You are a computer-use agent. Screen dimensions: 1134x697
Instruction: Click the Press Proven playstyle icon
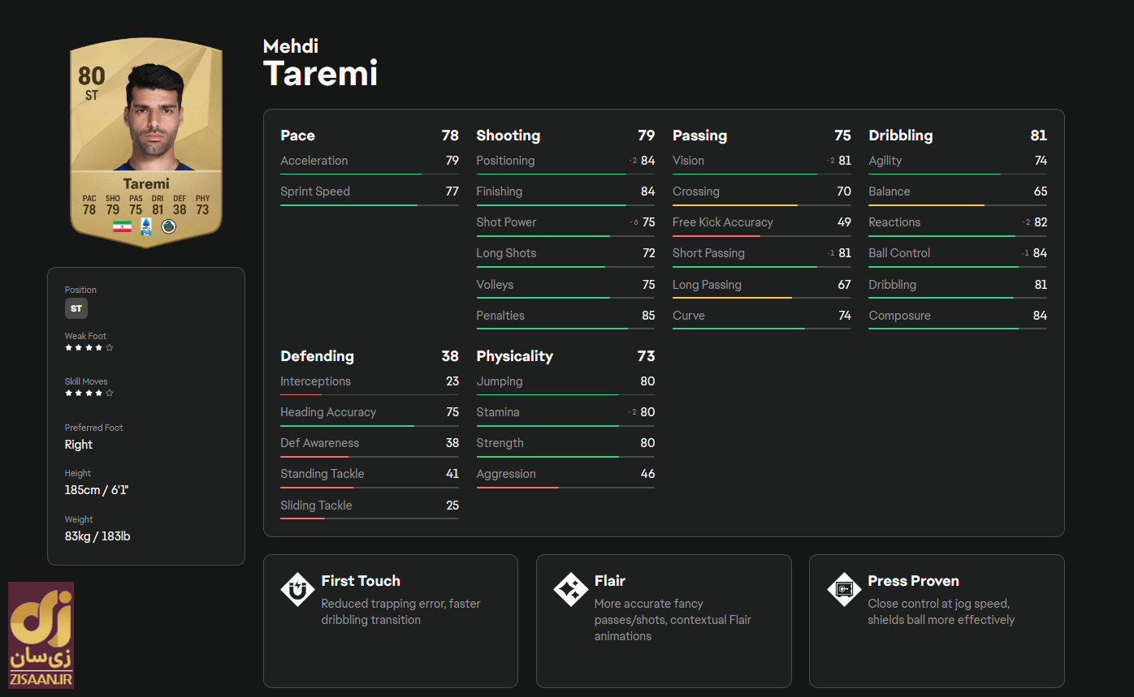[843, 589]
